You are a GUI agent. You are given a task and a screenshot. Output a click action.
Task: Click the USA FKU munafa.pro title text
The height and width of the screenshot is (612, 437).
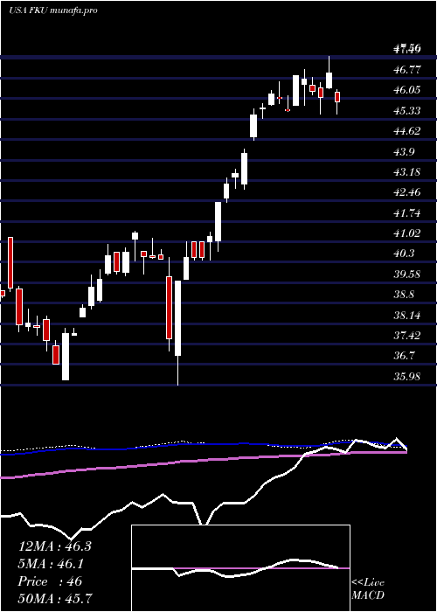pos(53,10)
